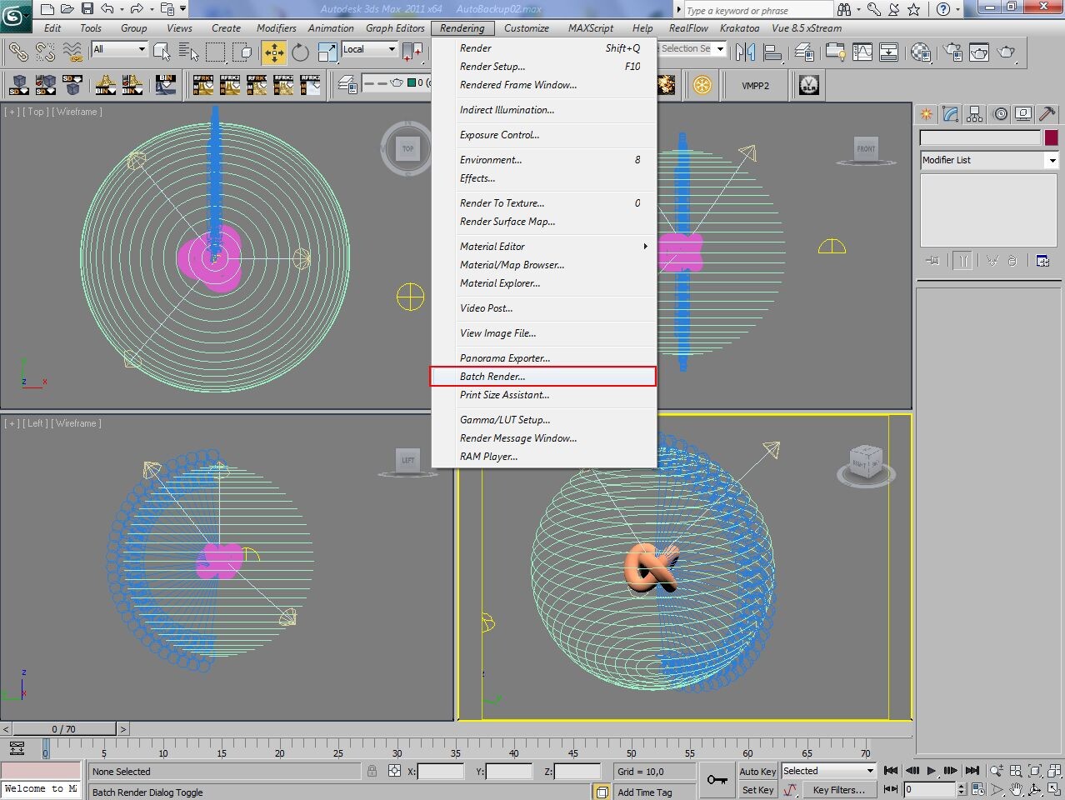Toggle Show End Result in modifier stack

[962, 261]
